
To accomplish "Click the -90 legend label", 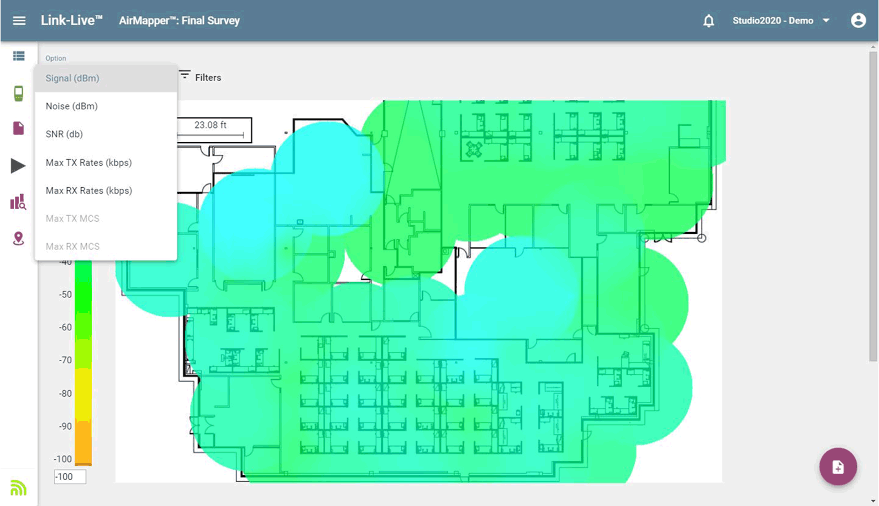I will click(x=65, y=426).
